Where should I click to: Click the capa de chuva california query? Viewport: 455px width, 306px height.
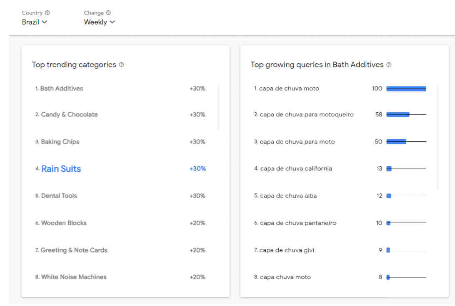296,168
